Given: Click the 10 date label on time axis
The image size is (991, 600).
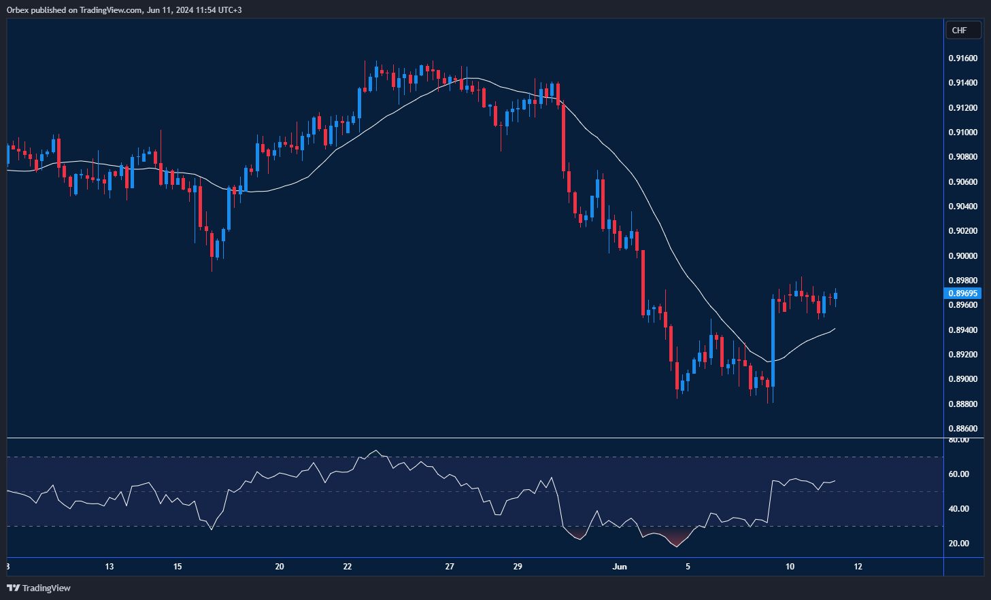Looking at the screenshot, I should pyautogui.click(x=790, y=565).
